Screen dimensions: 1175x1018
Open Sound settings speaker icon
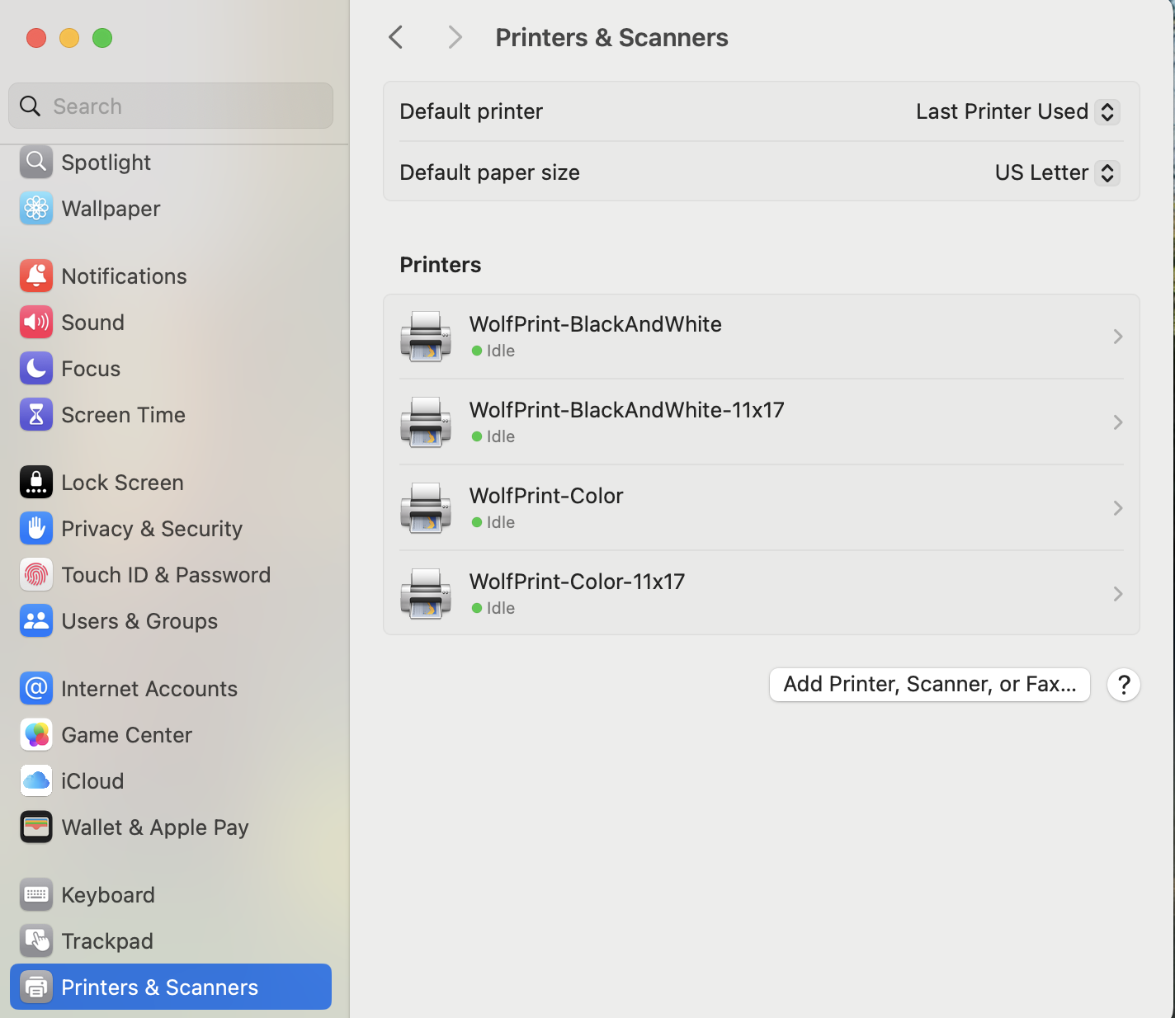tap(36, 323)
